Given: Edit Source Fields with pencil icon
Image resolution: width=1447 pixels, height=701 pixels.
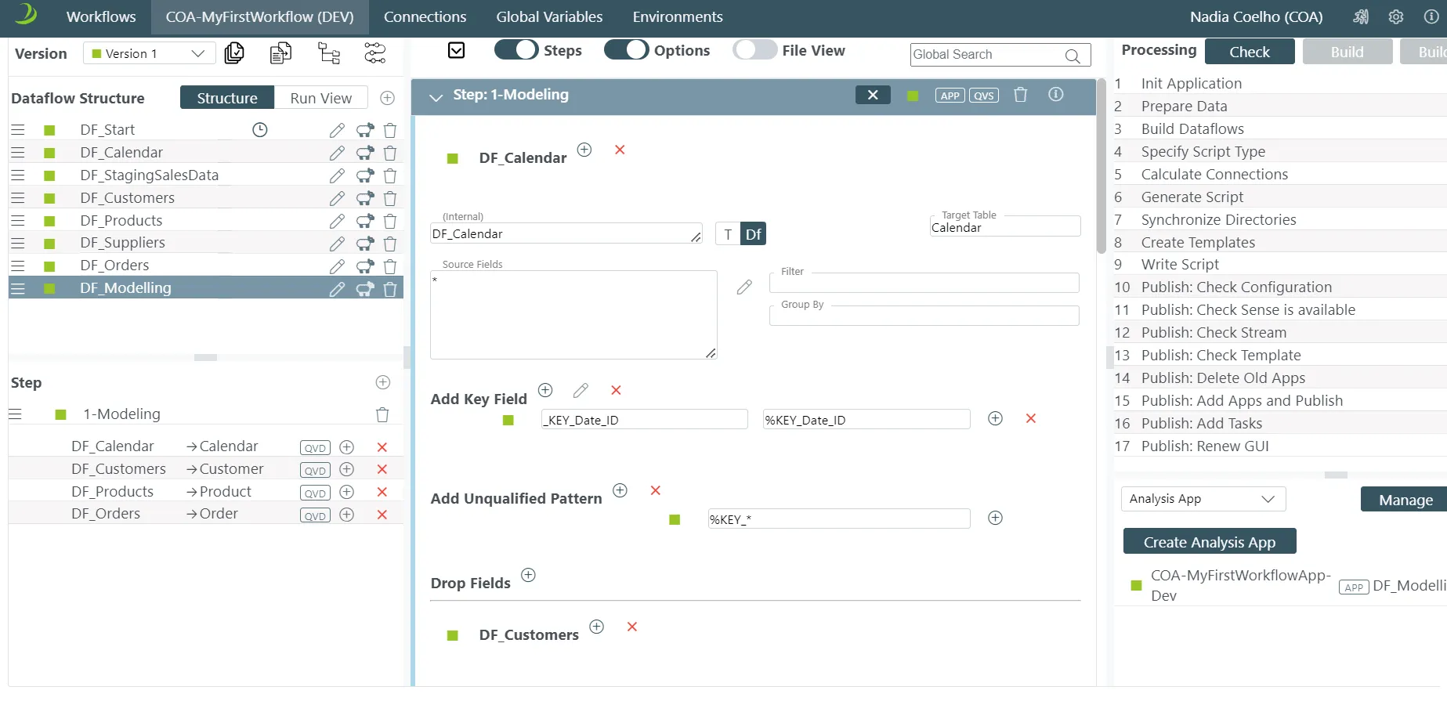Looking at the screenshot, I should tap(744, 287).
